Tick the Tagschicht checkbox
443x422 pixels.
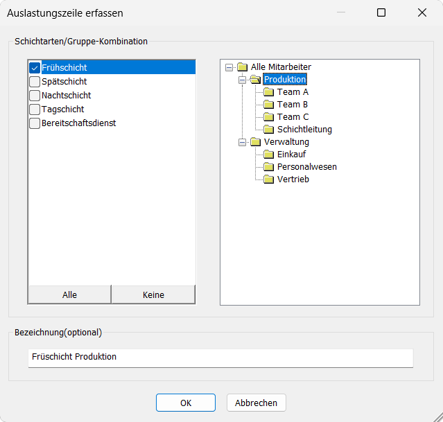35,109
